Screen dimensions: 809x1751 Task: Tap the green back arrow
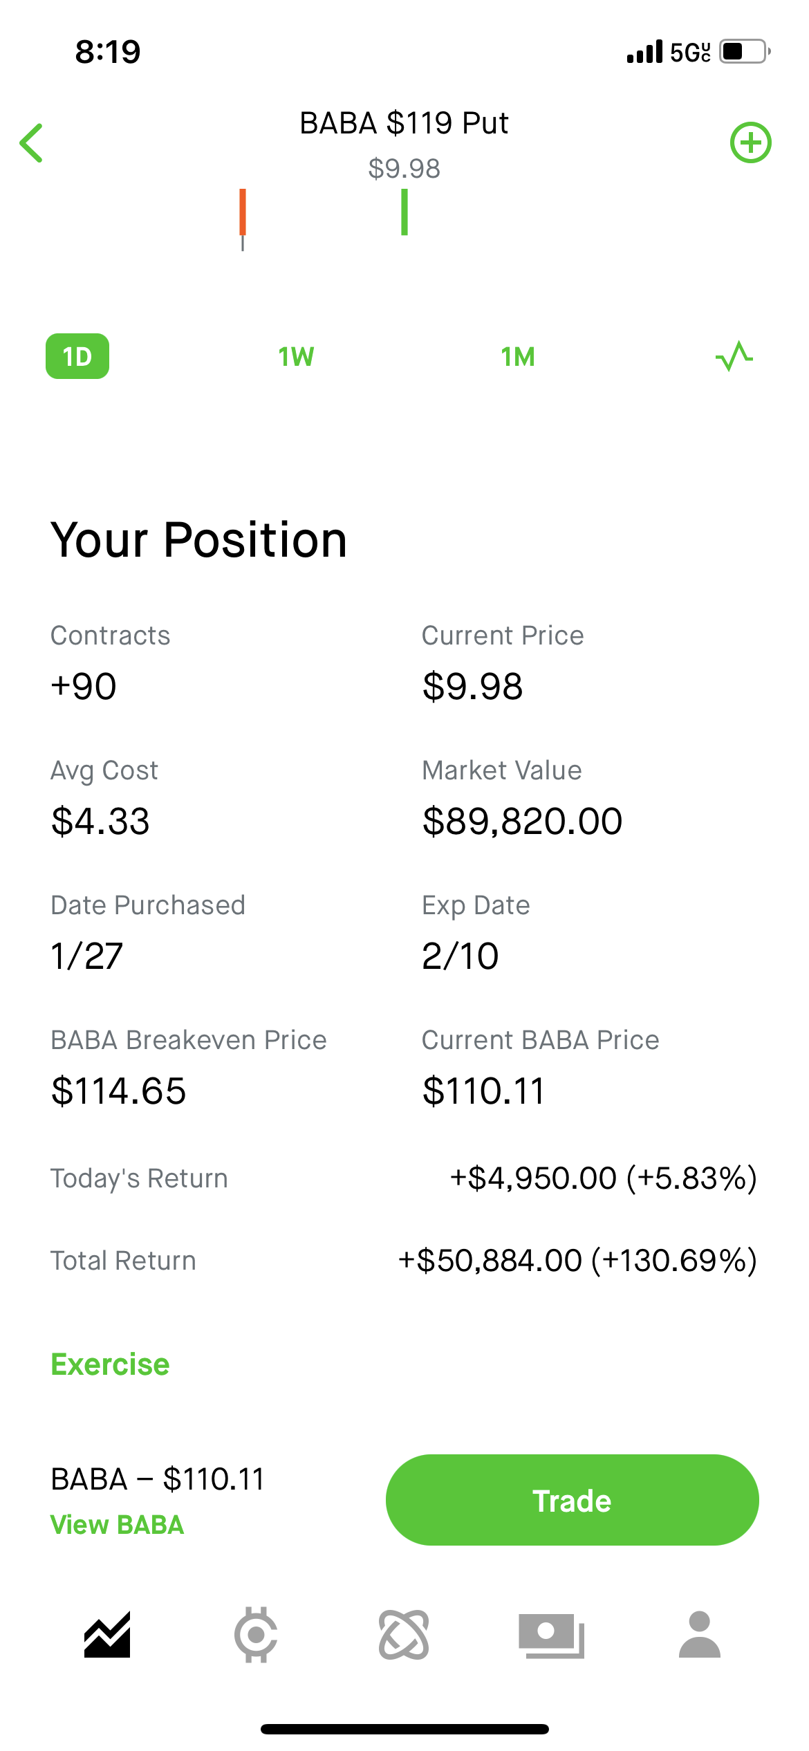click(32, 143)
